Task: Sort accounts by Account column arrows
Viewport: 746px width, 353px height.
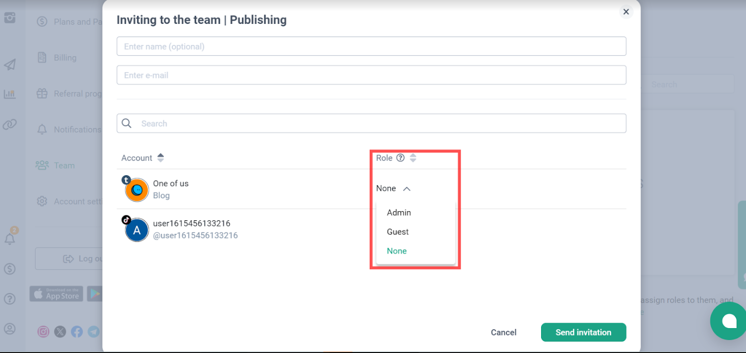Action: click(161, 158)
